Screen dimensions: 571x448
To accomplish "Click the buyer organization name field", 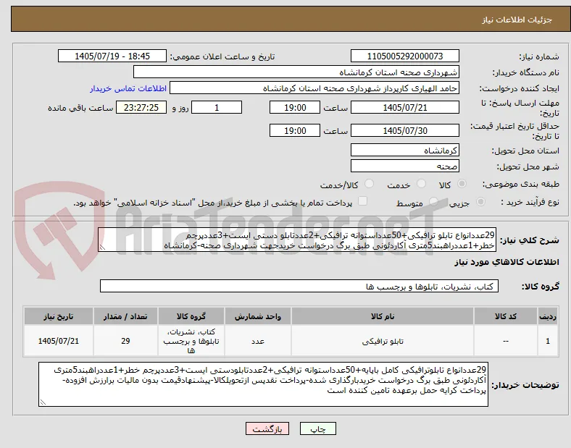I will coord(296,72).
